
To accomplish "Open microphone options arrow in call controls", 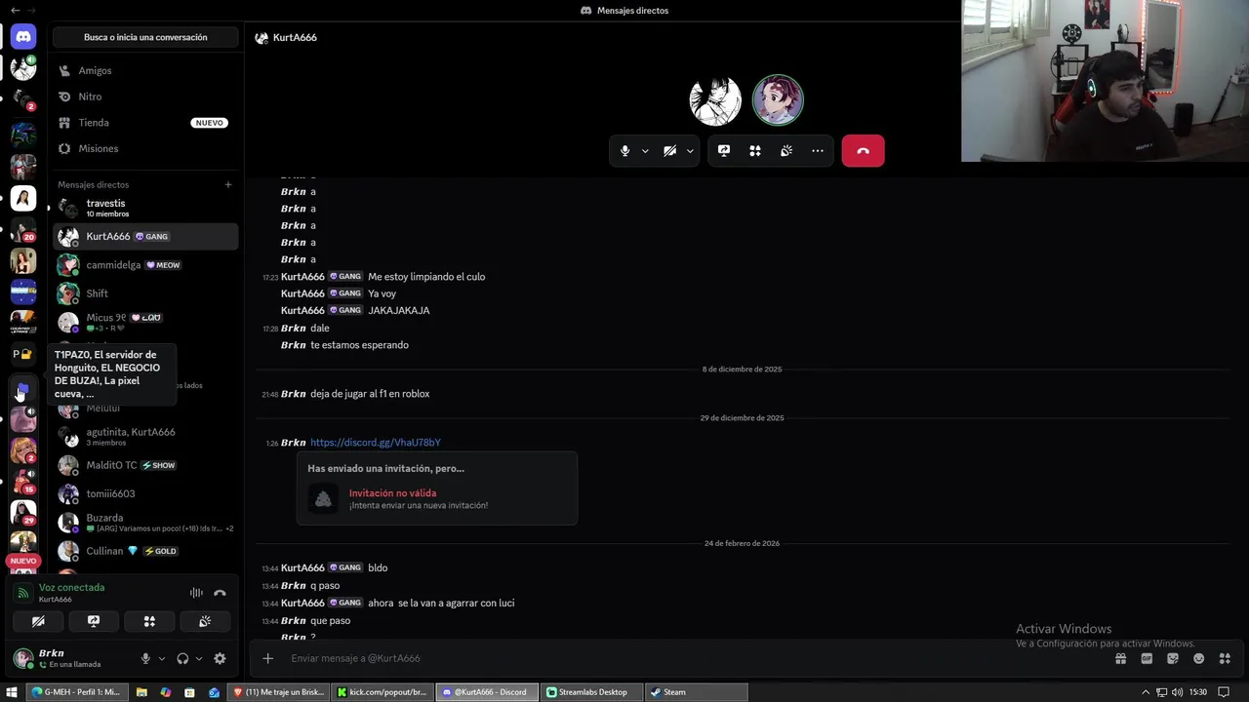I will [645, 151].
